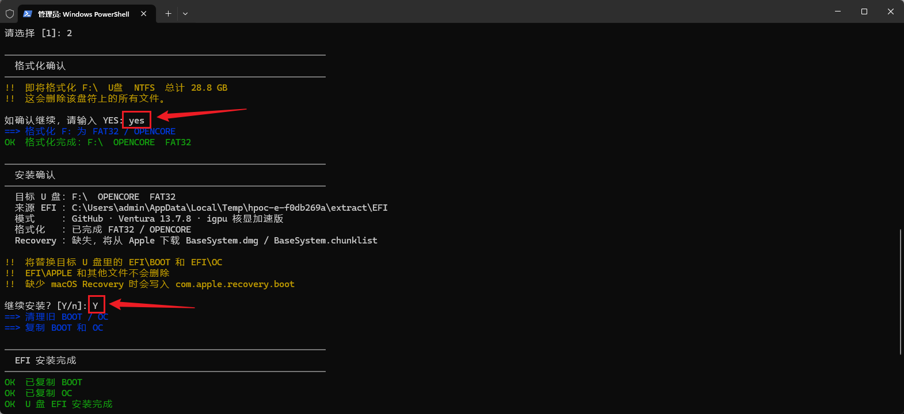Close the terminal window

click(891, 11)
